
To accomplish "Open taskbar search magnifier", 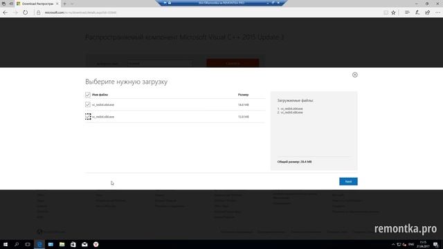I will 17,244.
